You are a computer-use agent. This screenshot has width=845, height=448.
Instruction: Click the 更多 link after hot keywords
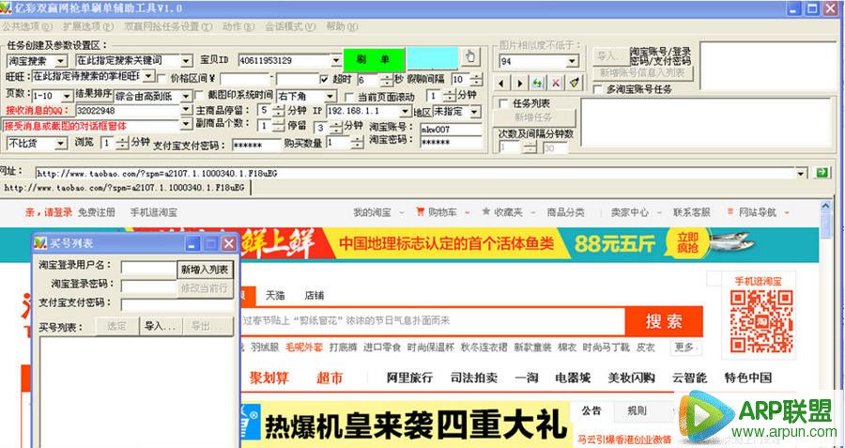click(x=685, y=348)
